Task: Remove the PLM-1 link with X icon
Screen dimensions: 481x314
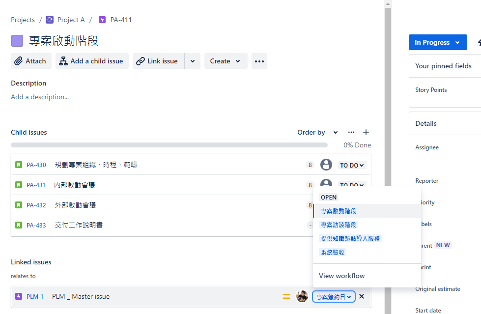Action: [362, 296]
